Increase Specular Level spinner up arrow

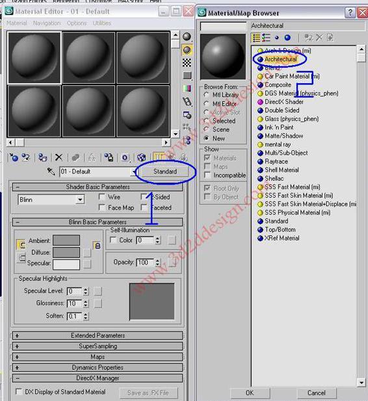86,289
